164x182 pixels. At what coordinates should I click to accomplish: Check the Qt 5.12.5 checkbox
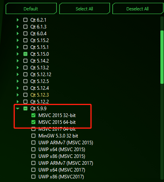click(x=25, y=81)
